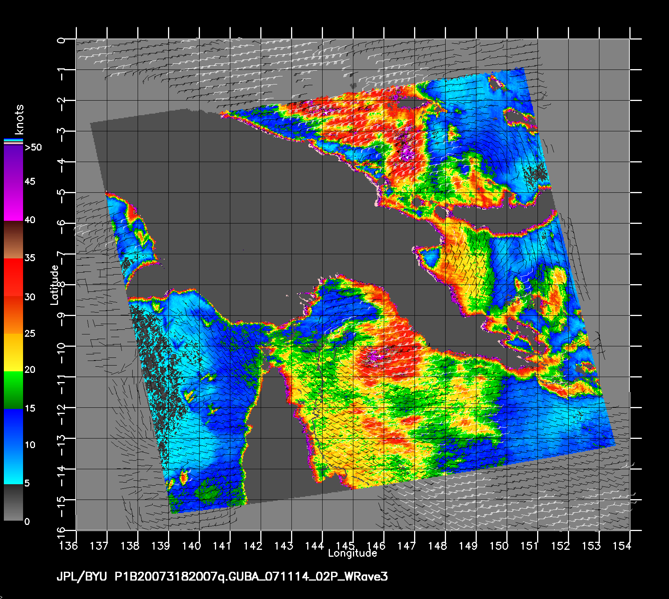Click the file name 'P1B20073182007q.GUBA_071114_02P_WRave3'
Image resolution: width=669 pixels, height=599 pixels.
pos(251,577)
